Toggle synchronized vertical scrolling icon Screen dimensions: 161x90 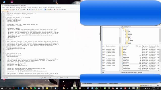tap(36, 9)
